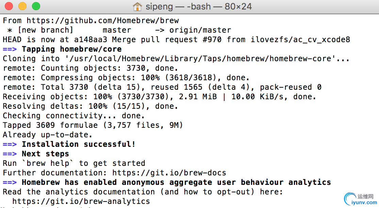Viewport: 379px width, 208px height.
Task: Click the commit hash a148aa3
Action: (x=90, y=39)
